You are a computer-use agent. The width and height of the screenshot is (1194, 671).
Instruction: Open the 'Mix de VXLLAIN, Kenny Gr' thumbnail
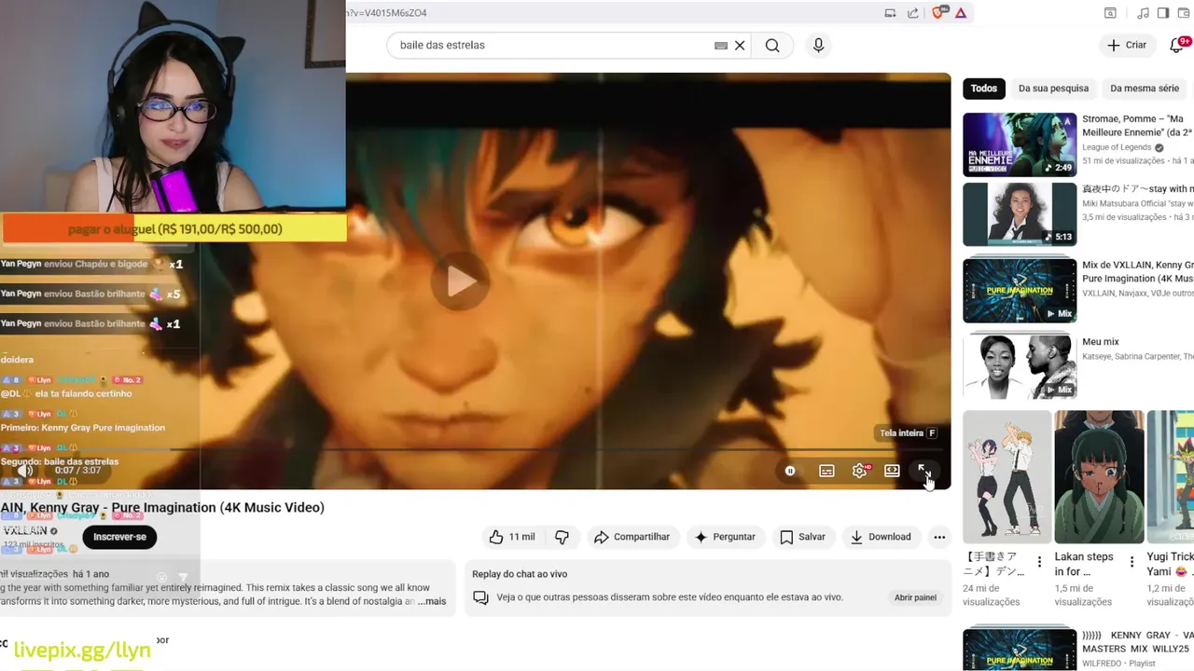(1020, 290)
